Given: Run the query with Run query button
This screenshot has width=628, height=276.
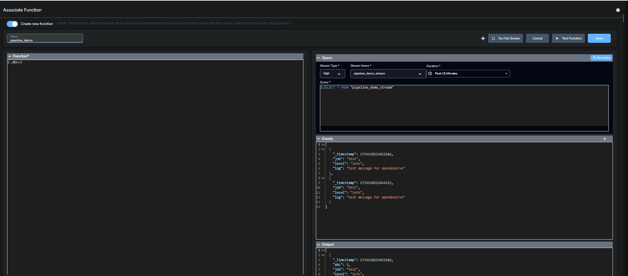Looking at the screenshot, I should (601, 58).
